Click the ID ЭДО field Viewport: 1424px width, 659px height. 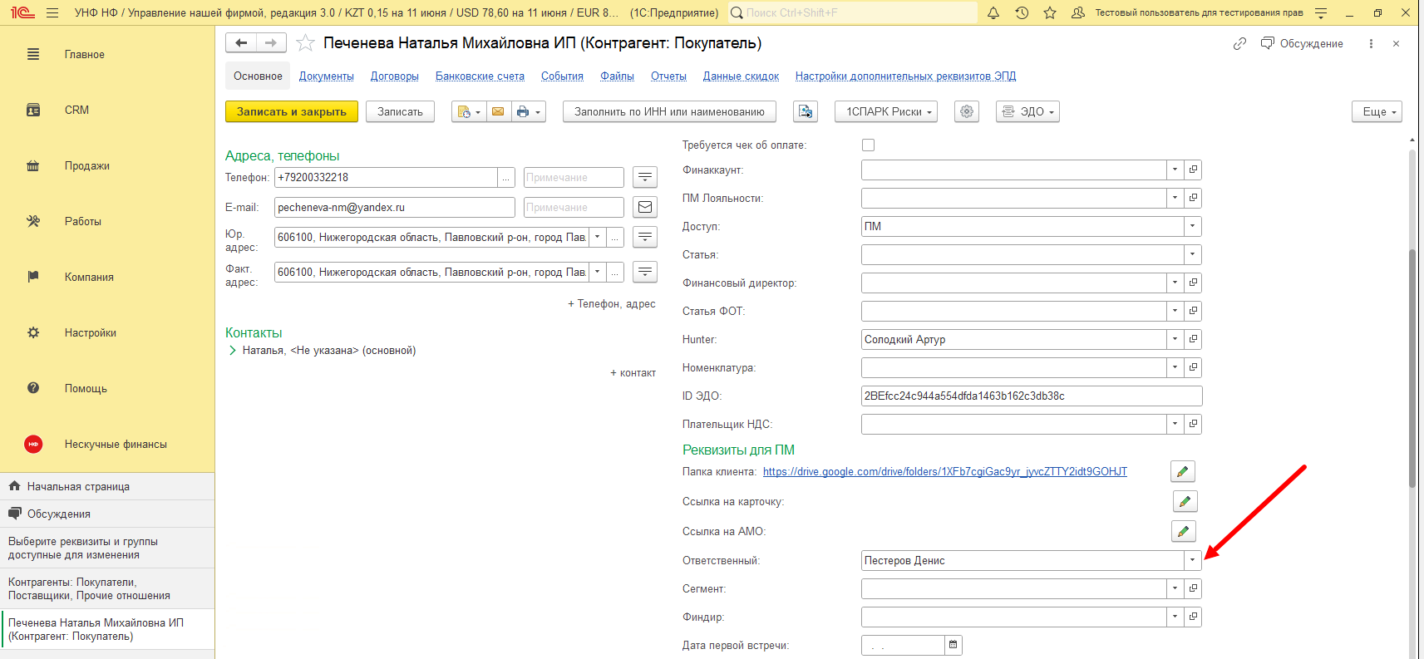[1032, 396]
